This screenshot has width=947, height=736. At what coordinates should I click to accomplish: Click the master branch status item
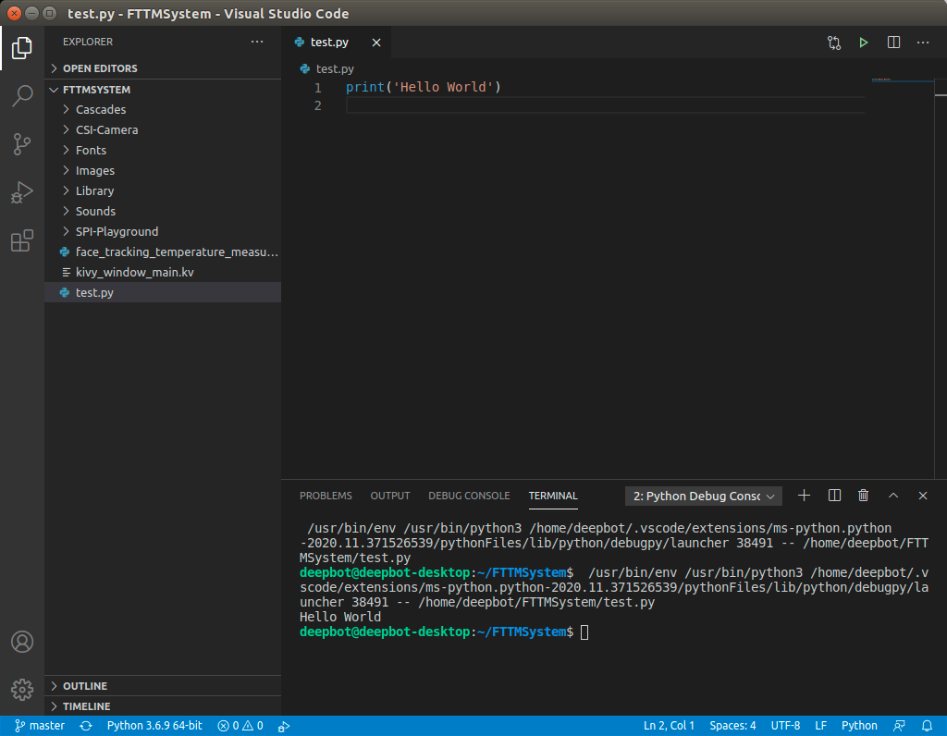point(39,726)
